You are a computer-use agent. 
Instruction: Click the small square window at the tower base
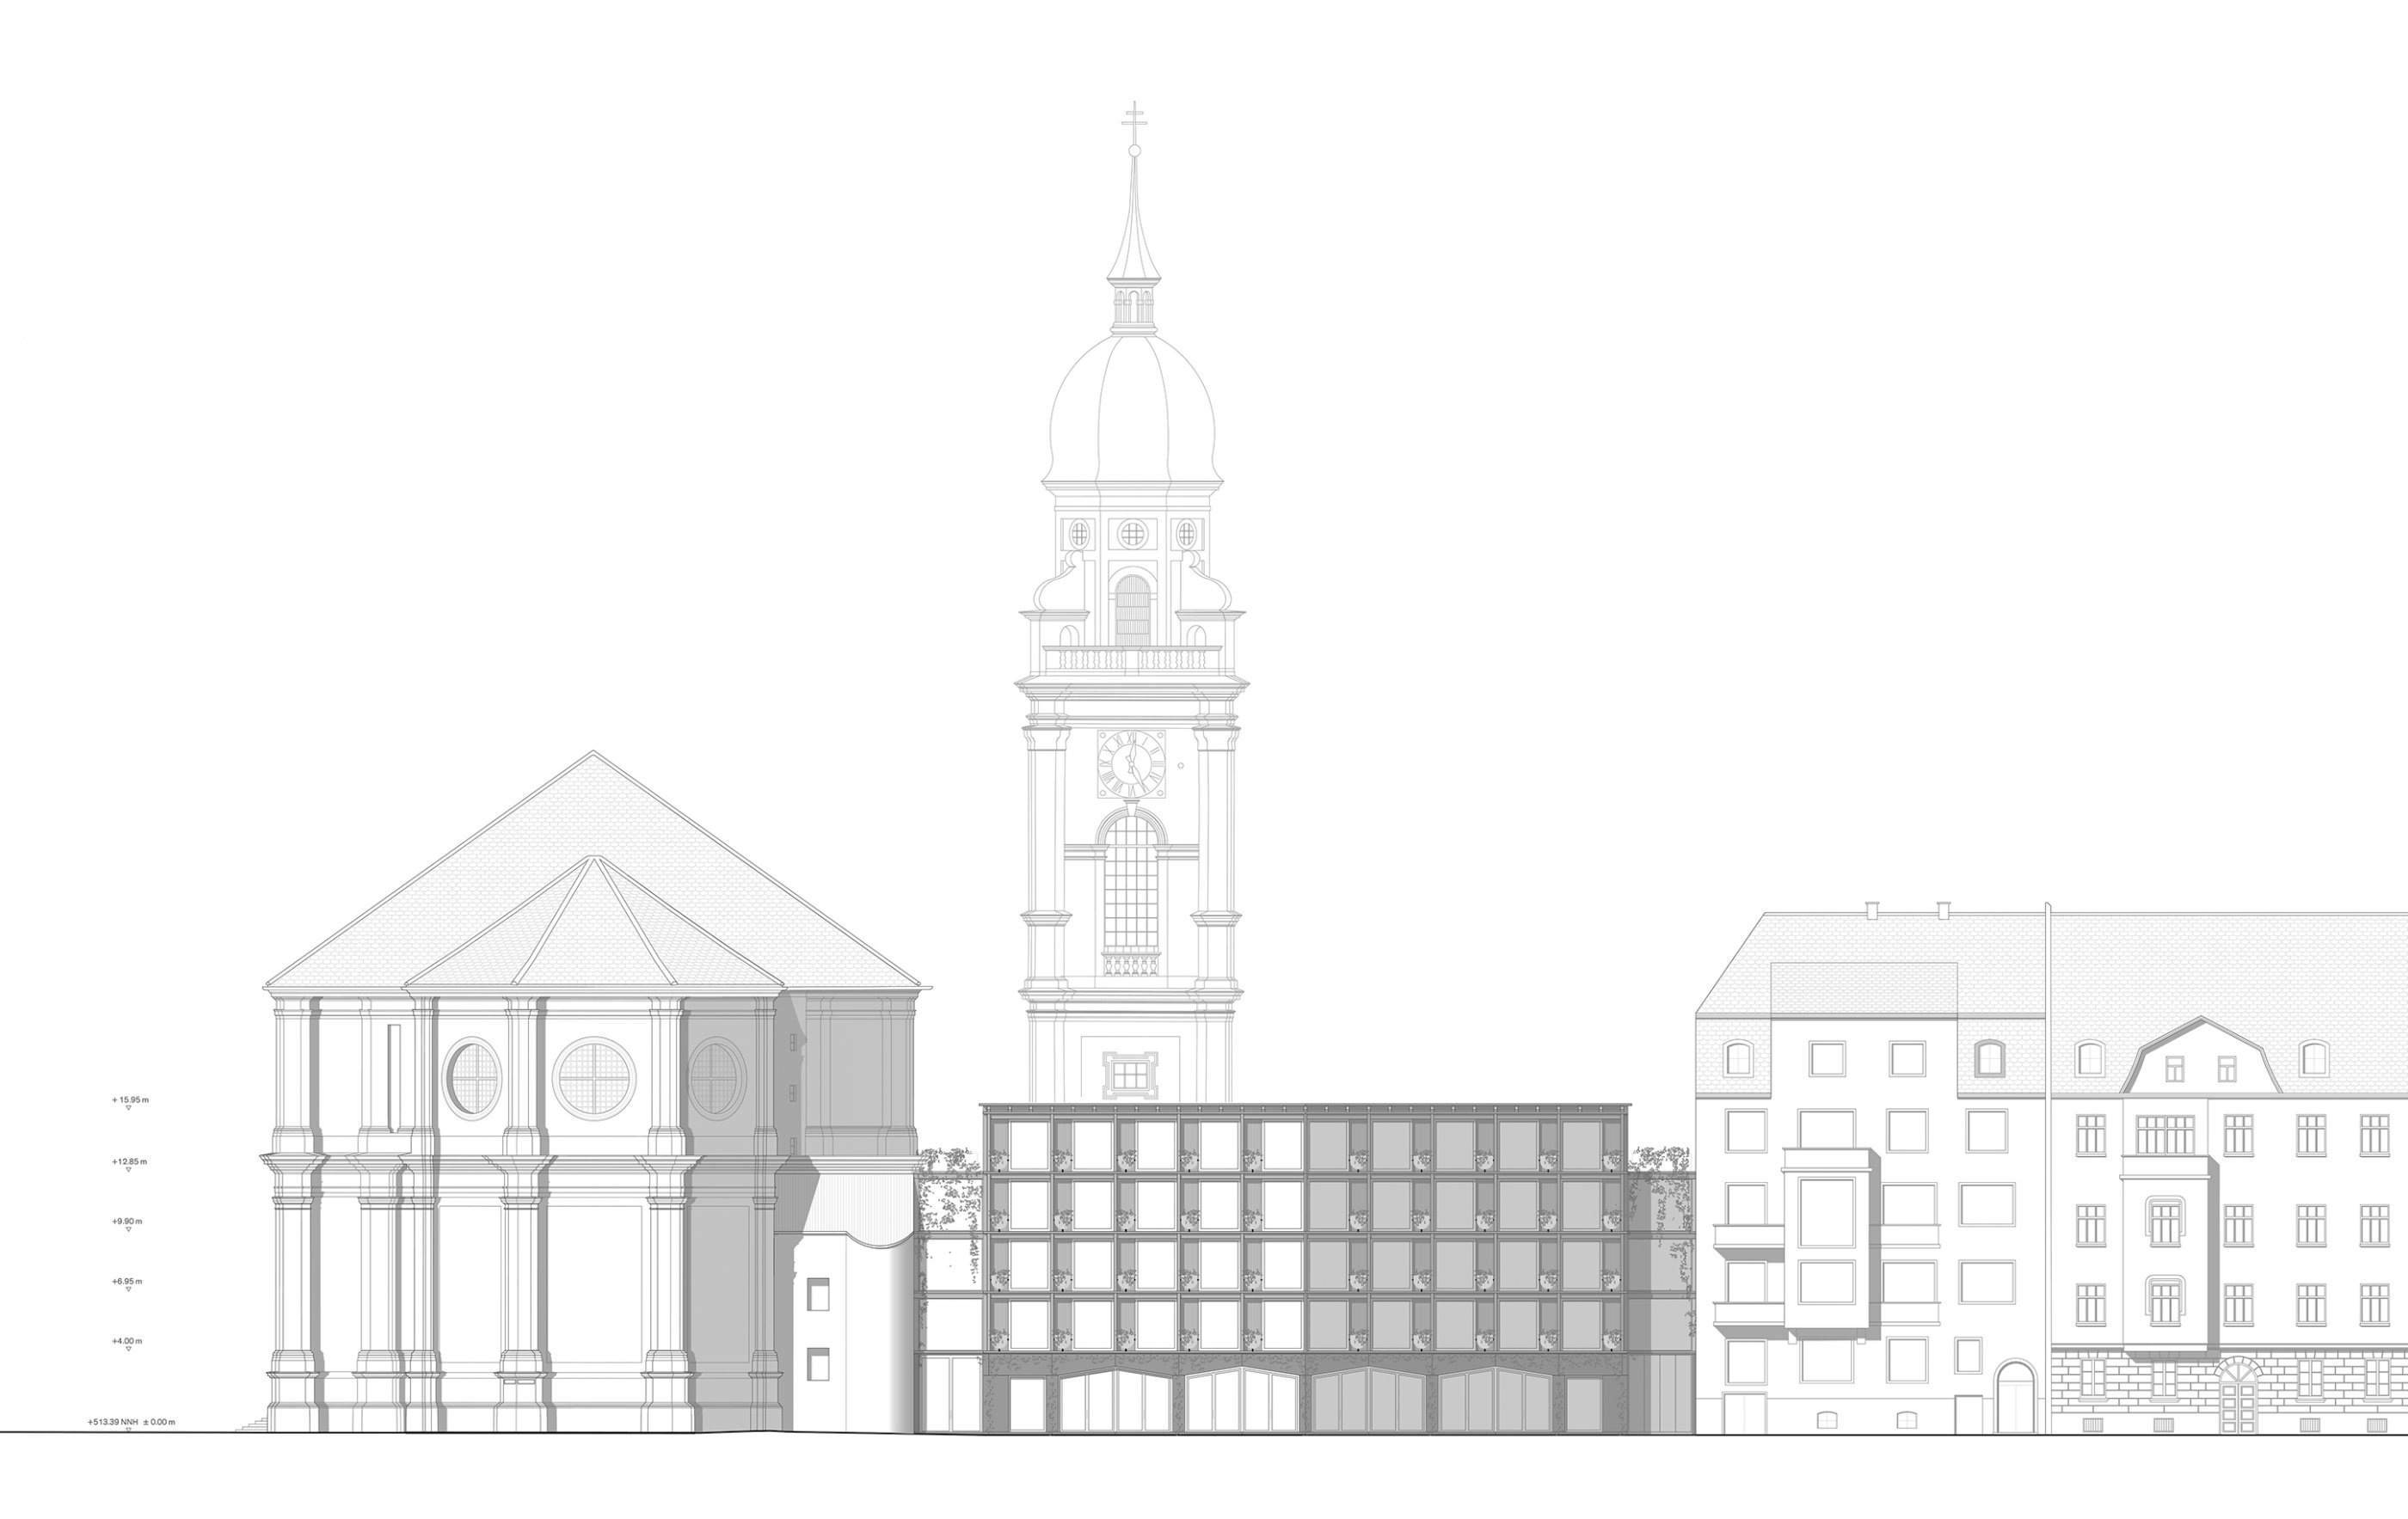[1130, 1075]
